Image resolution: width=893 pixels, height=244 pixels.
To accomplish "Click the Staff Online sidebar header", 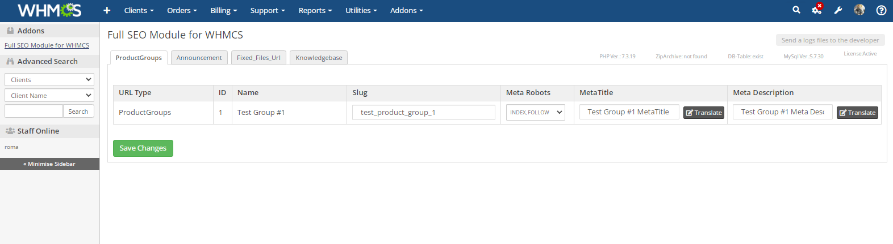I will pyautogui.click(x=49, y=131).
